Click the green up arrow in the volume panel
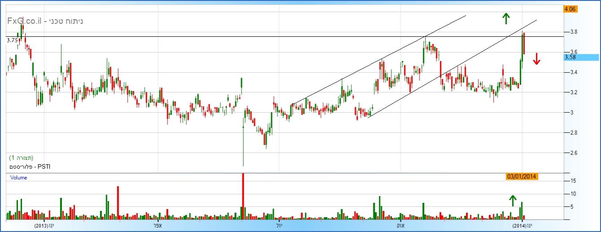This screenshot has width=601, height=232. [x=513, y=201]
